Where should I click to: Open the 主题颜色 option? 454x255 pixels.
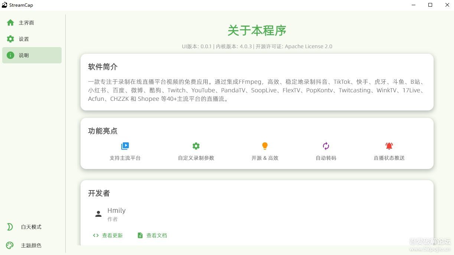pos(32,245)
